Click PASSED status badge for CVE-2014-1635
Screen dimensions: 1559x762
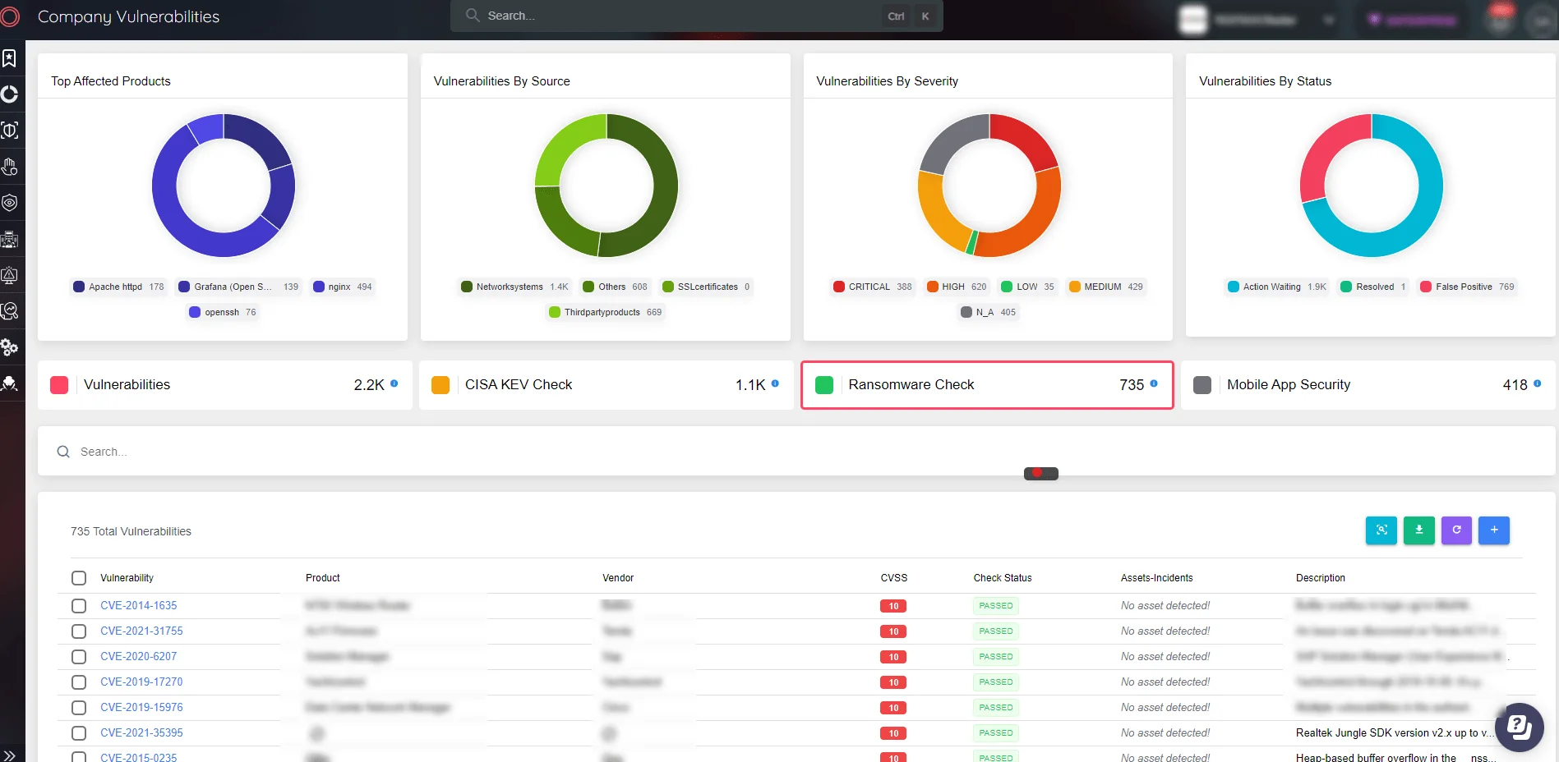pos(996,606)
